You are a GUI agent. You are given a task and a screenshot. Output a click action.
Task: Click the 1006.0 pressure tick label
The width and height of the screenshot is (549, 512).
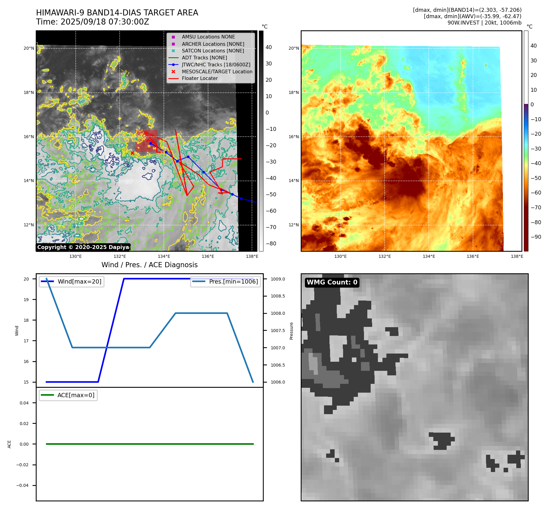pos(278,382)
